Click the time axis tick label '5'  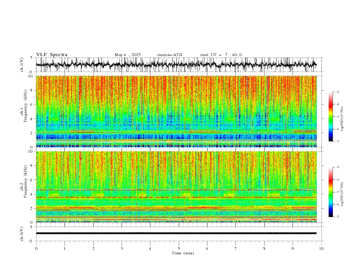pyautogui.click(x=179, y=248)
